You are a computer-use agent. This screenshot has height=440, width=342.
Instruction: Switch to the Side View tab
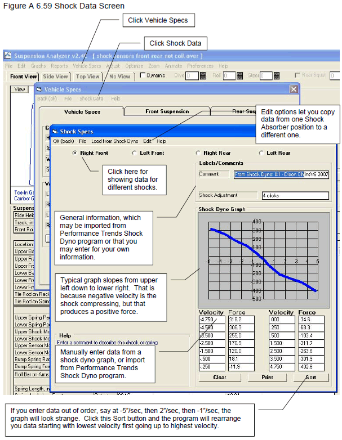(x=55, y=77)
